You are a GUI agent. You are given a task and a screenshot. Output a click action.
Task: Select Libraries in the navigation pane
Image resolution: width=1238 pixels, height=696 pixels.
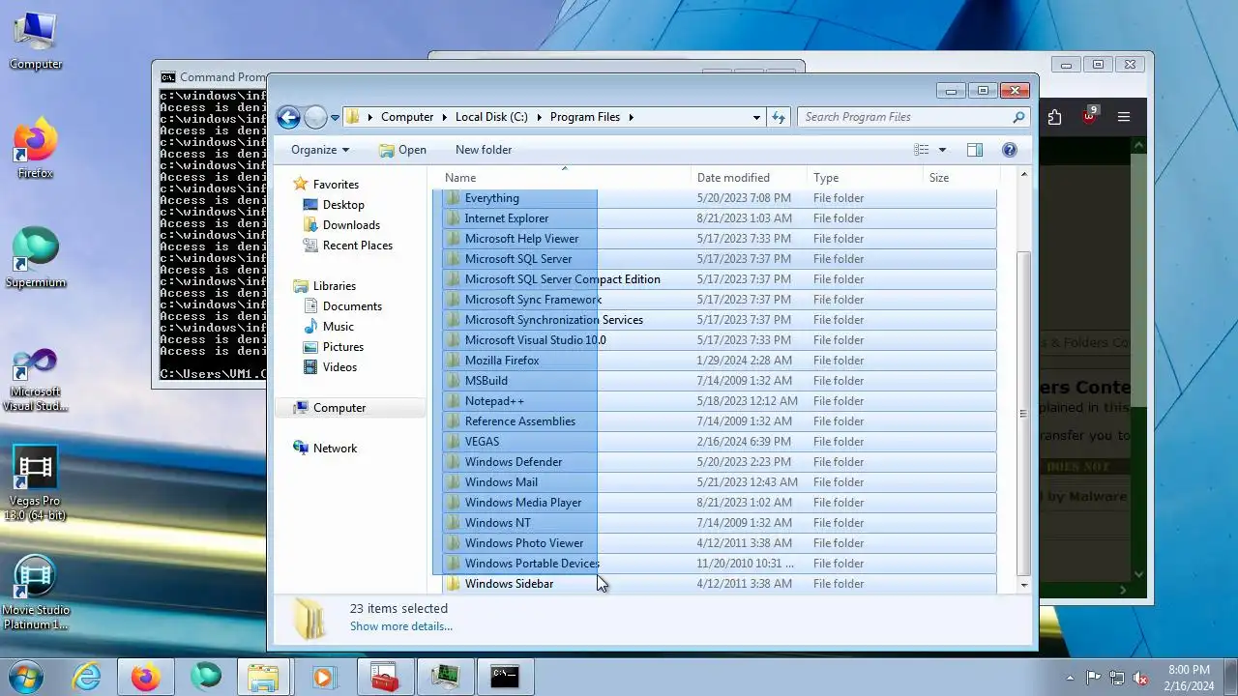pos(334,286)
